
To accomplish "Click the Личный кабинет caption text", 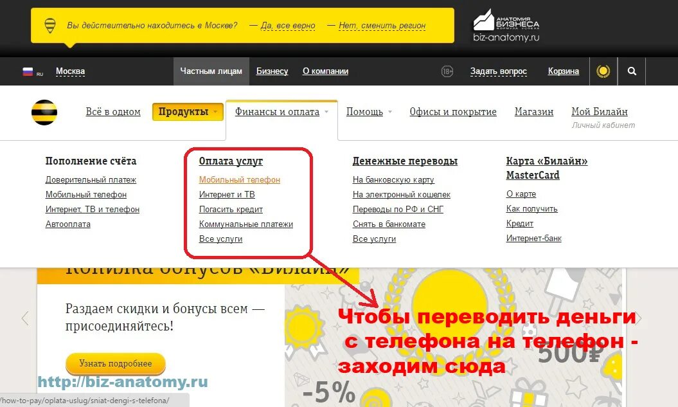I will click(x=603, y=125).
